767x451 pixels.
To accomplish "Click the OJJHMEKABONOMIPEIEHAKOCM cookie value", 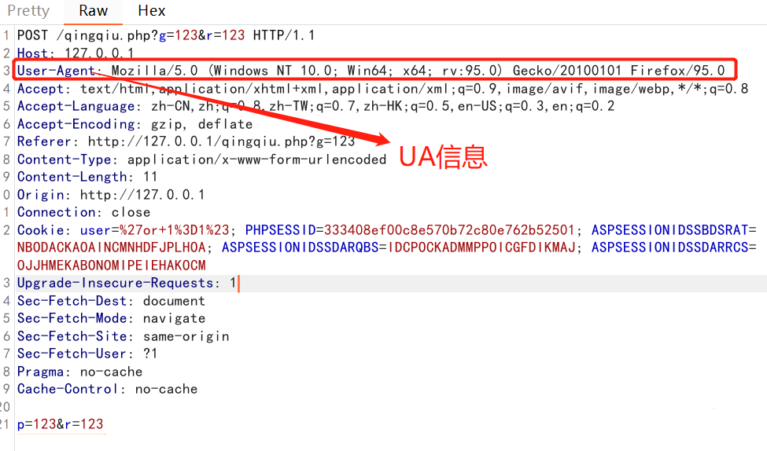I will 112,266.
